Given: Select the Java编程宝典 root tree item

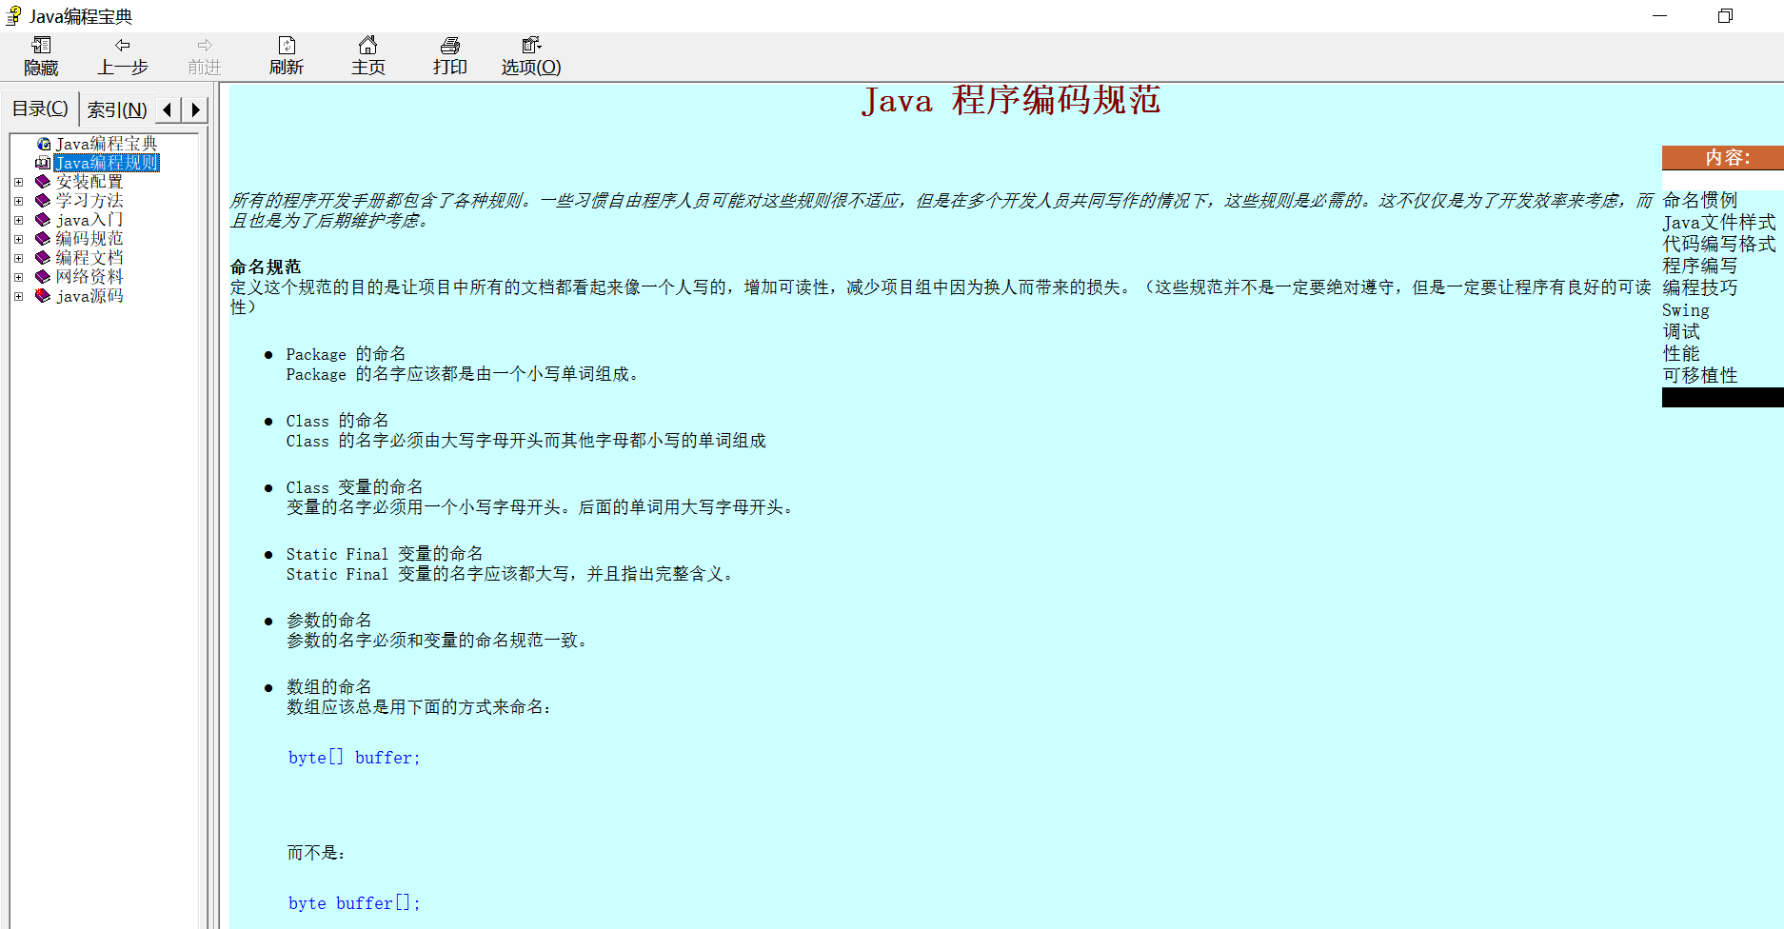Looking at the screenshot, I should [x=107, y=144].
